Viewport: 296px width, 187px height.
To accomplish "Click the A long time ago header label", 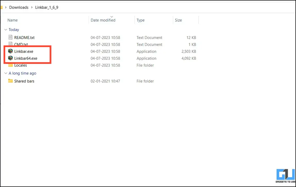I will coord(22,73).
